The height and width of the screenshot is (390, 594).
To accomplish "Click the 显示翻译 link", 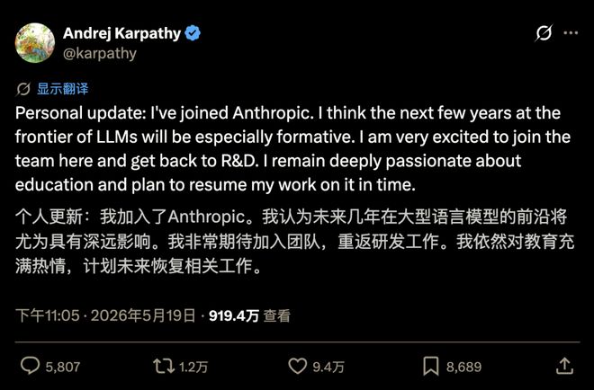I will coord(62,89).
